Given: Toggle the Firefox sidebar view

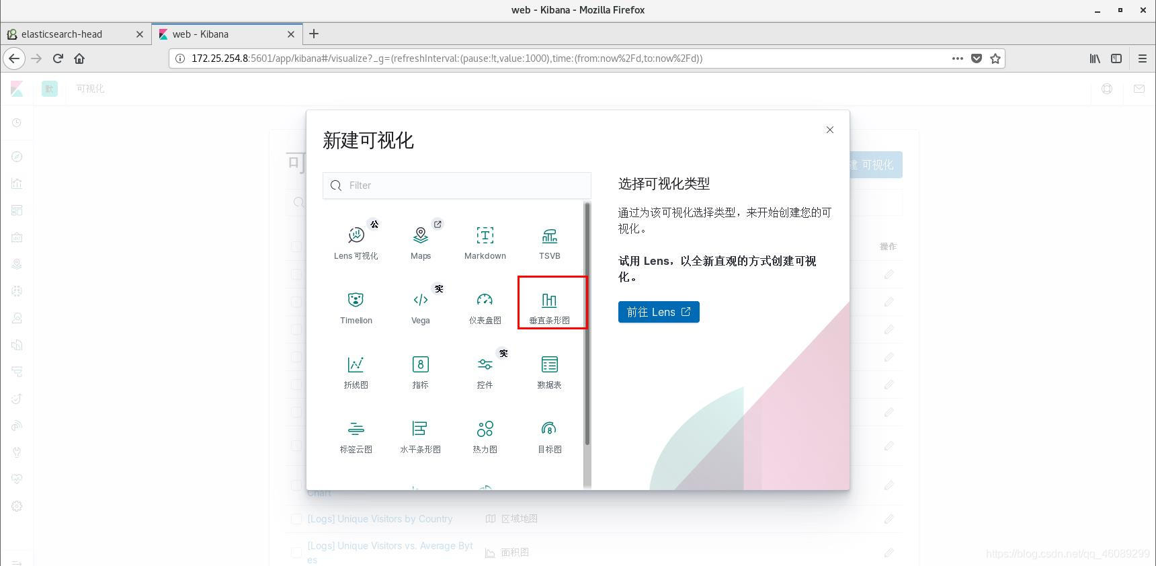Looking at the screenshot, I should 1116,58.
